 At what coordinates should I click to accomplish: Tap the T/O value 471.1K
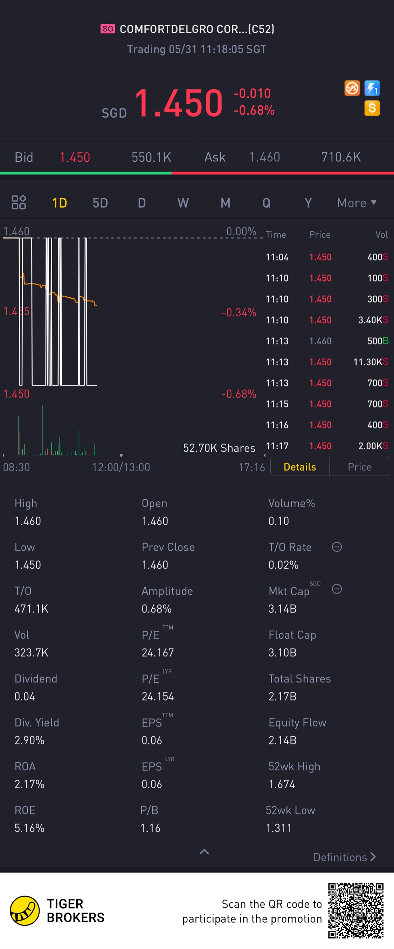click(x=31, y=609)
